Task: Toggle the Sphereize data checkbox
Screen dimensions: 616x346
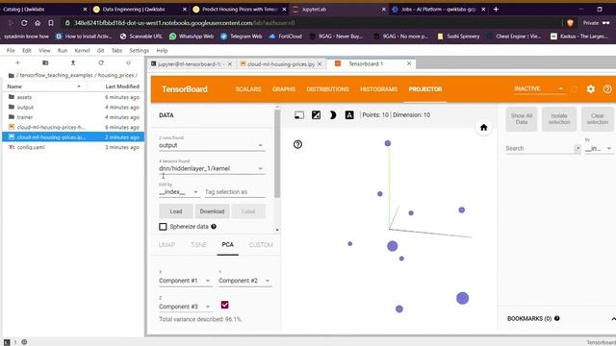Action: point(163,227)
